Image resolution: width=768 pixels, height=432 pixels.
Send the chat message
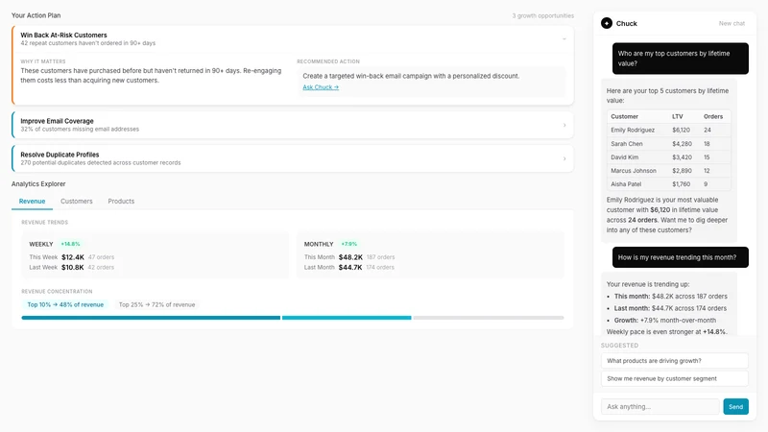735,406
